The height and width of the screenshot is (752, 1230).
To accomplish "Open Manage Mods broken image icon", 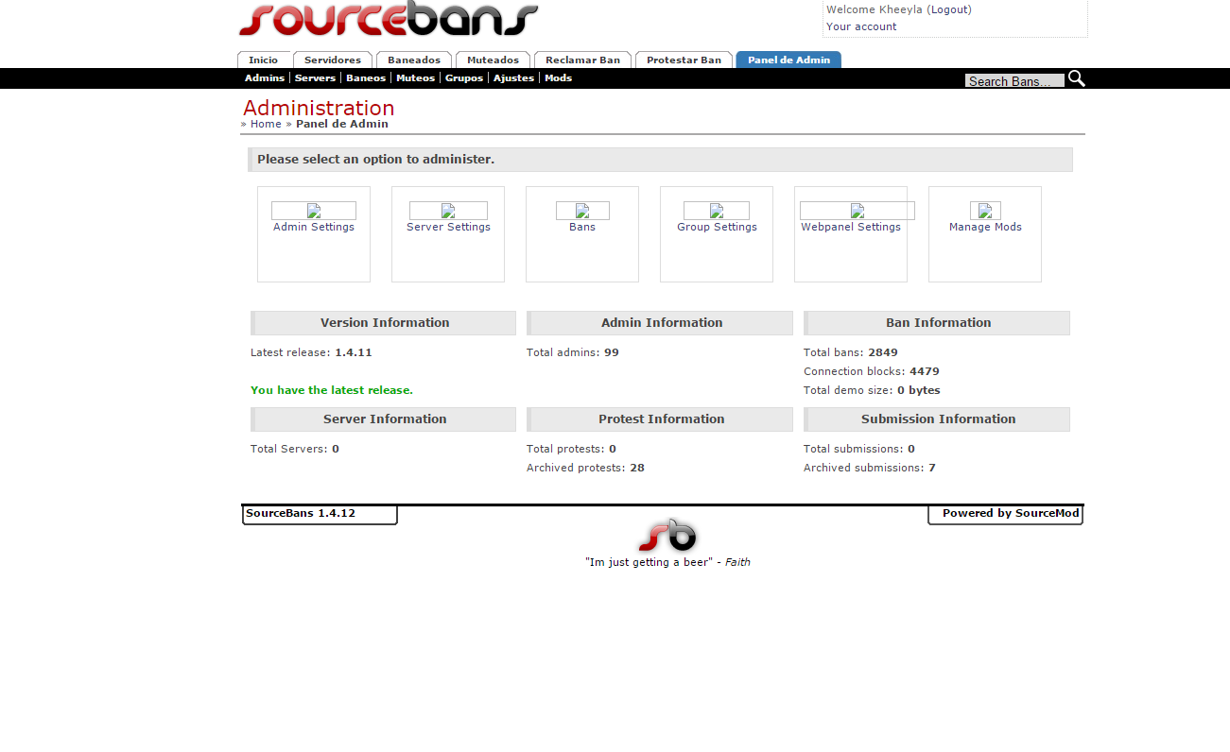I will 985,211.
